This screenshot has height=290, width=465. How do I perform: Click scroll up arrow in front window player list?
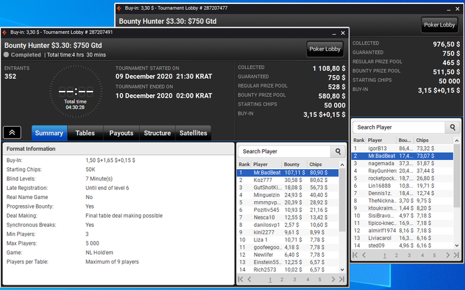click(342, 165)
